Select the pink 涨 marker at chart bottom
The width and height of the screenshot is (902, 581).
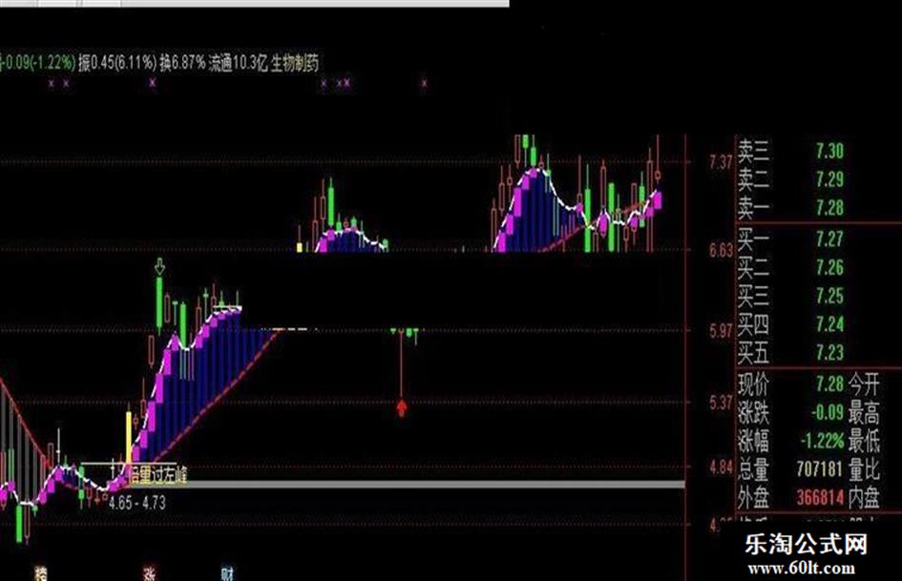pos(150,573)
